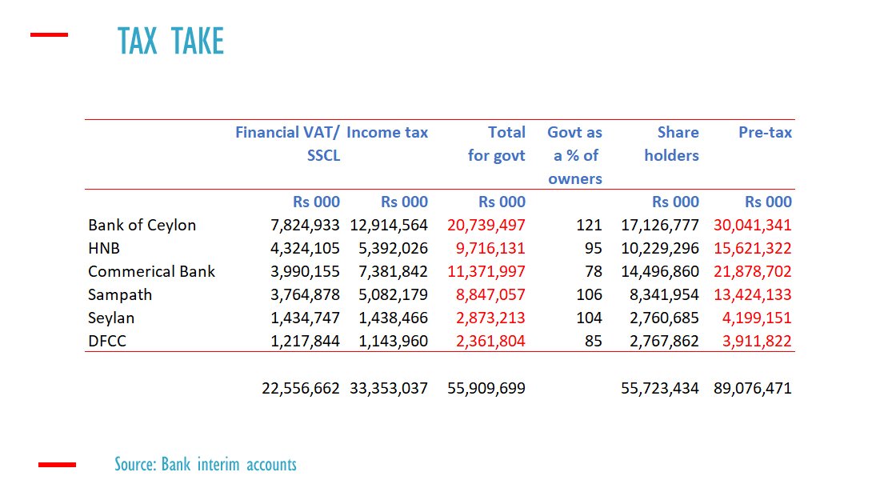Screen dimensions: 880x496
Task: Click the DFCC row label
Action: (107, 341)
